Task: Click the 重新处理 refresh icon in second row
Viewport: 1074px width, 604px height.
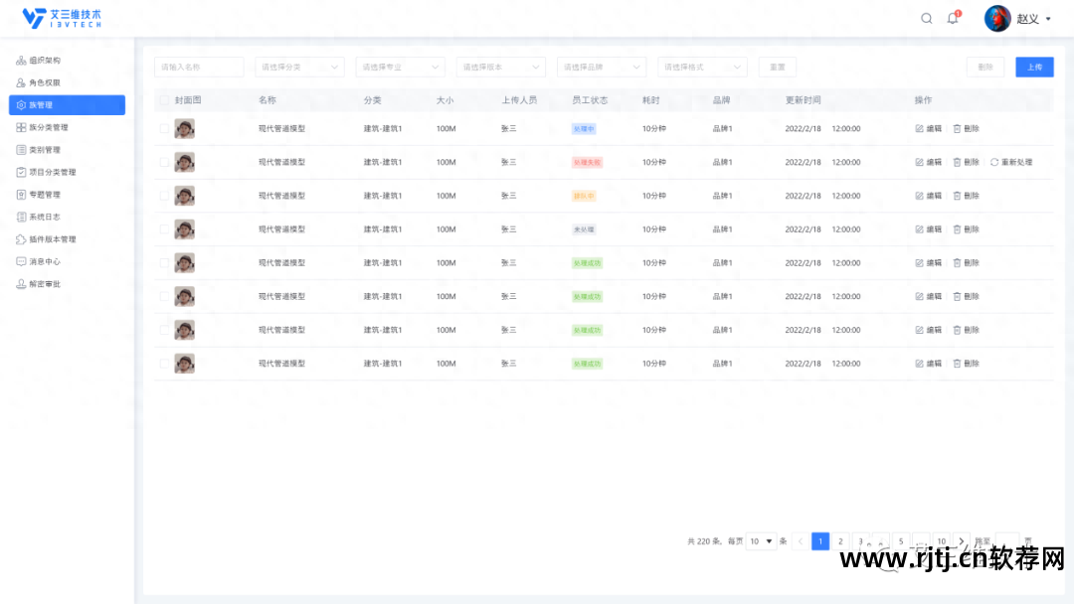Action: [994, 162]
